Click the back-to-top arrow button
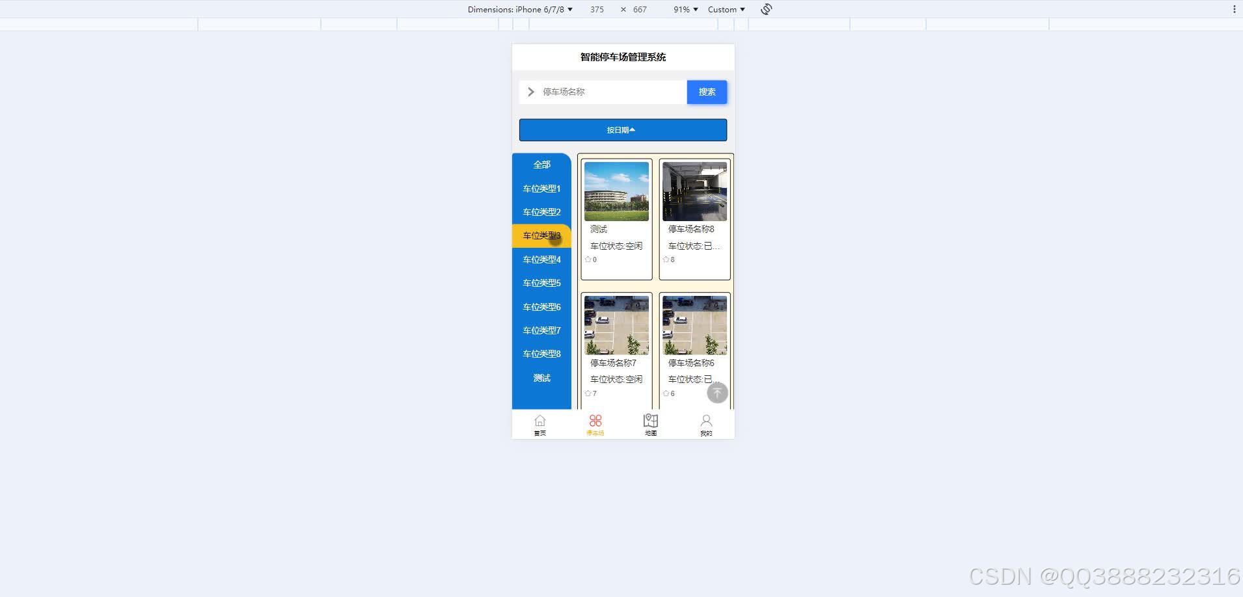Viewport: 1243px width, 597px height. (x=717, y=393)
